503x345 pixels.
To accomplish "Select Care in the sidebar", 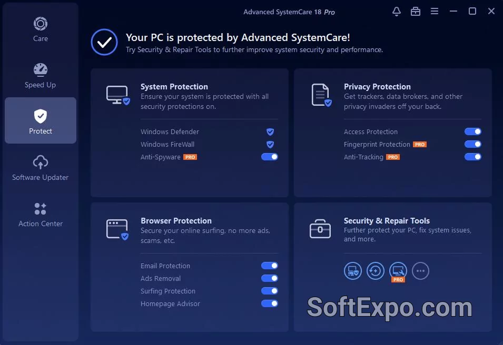I will coord(40,29).
